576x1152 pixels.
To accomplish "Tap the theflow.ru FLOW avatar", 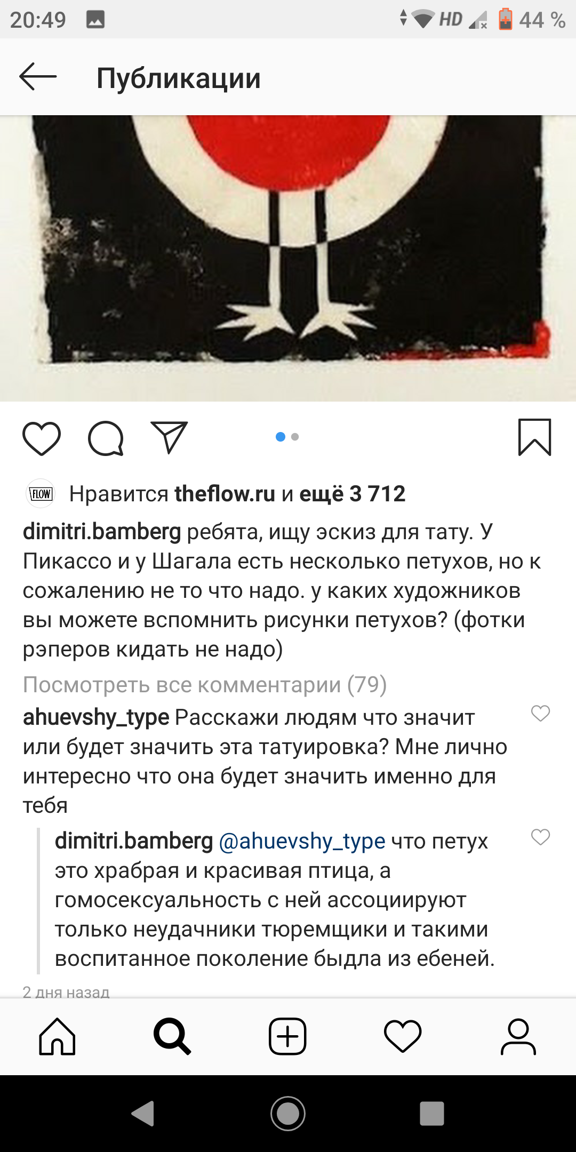I will (x=41, y=494).
